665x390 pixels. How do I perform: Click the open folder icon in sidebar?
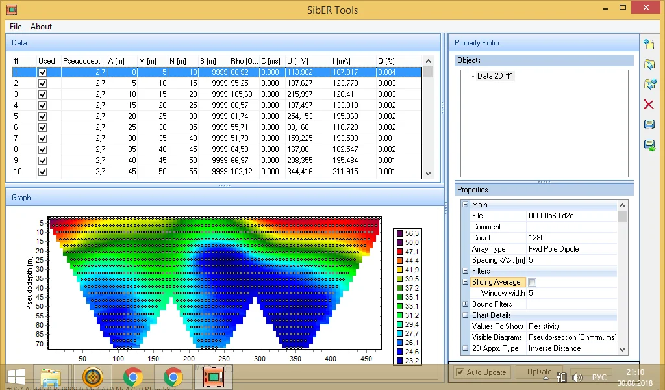point(649,64)
